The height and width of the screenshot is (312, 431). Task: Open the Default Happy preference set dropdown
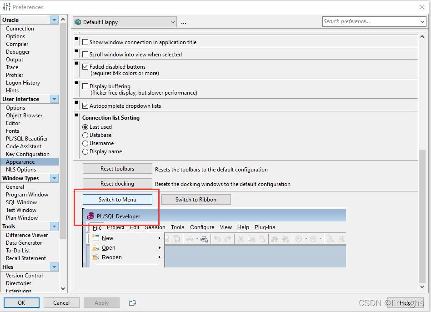[173, 21]
